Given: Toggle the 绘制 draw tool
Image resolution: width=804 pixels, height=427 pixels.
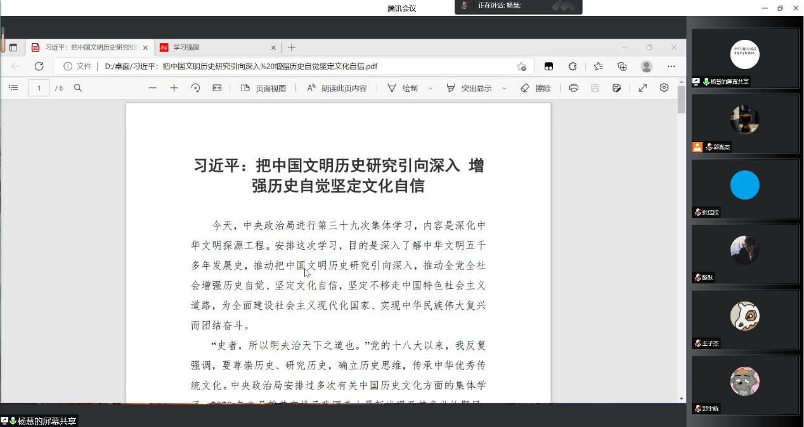Looking at the screenshot, I should click(403, 88).
